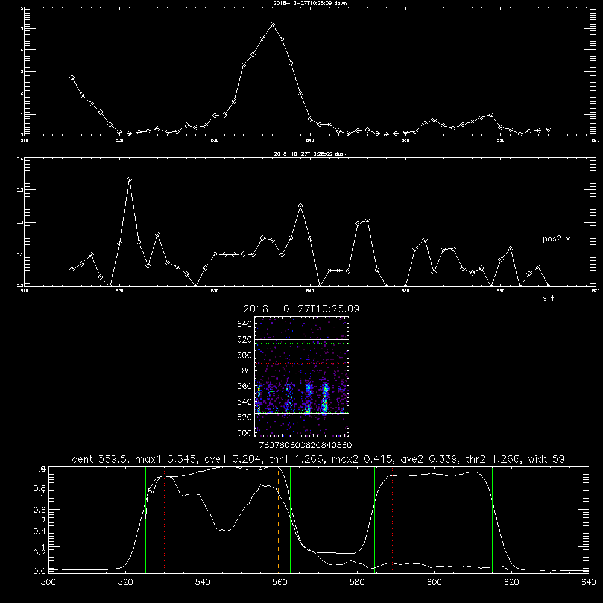Viewport: 603px width, 603px height.
Task: Click the 'max1 3.645' value
Action: pos(167,459)
